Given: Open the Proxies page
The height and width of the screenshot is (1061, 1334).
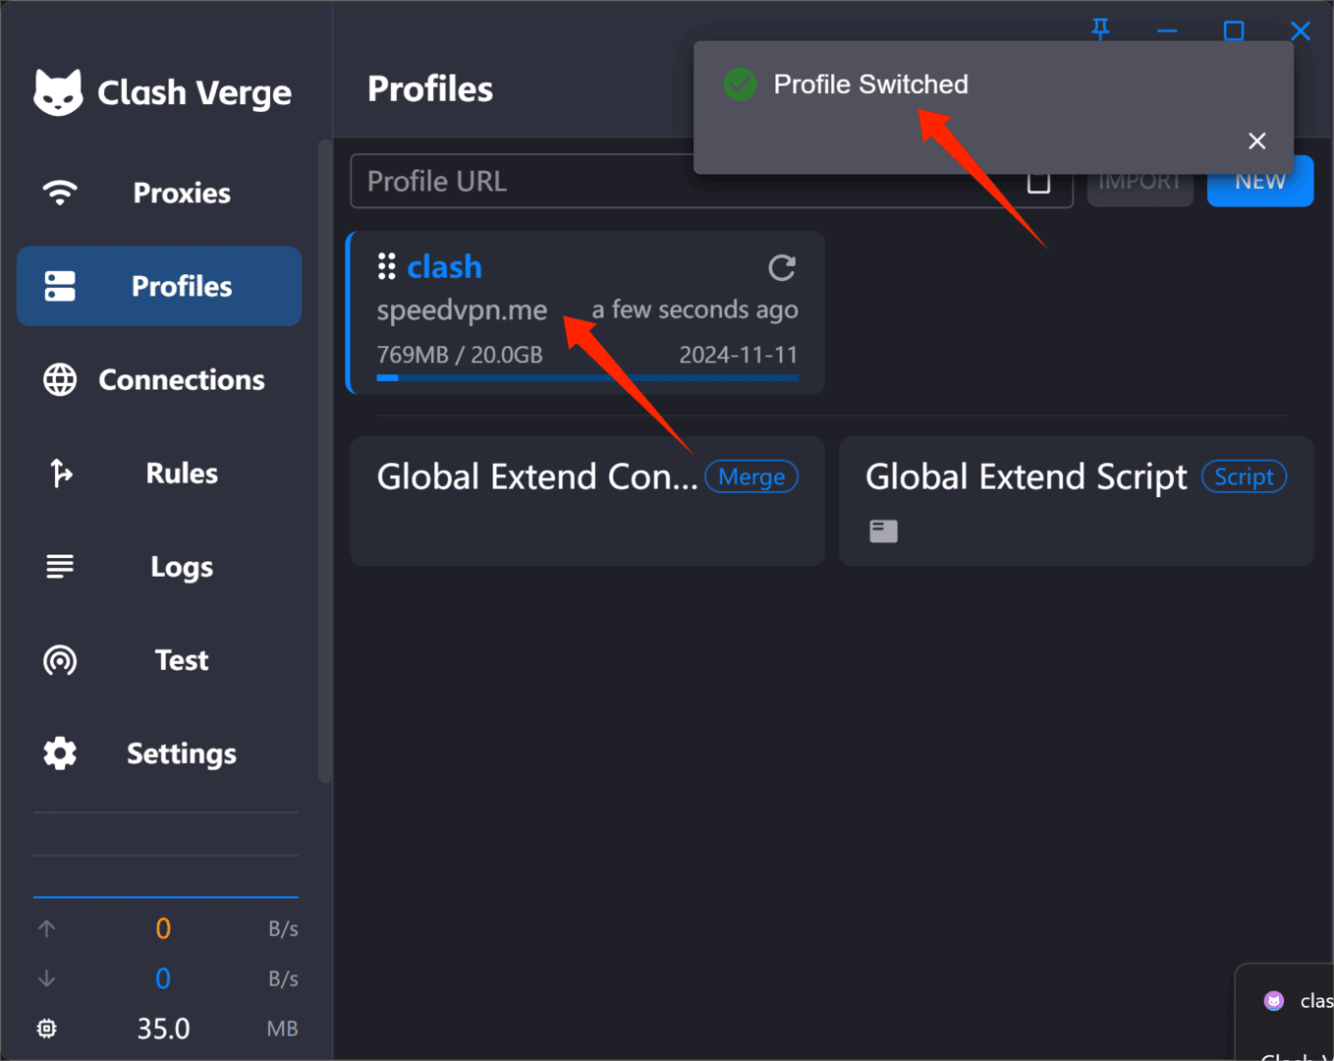Looking at the screenshot, I should pyautogui.click(x=159, y=193).
